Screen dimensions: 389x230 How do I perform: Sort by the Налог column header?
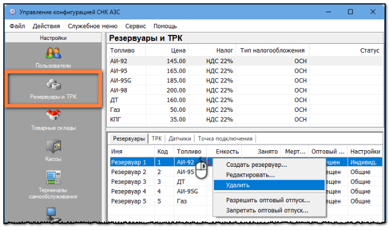pos(212,50)
